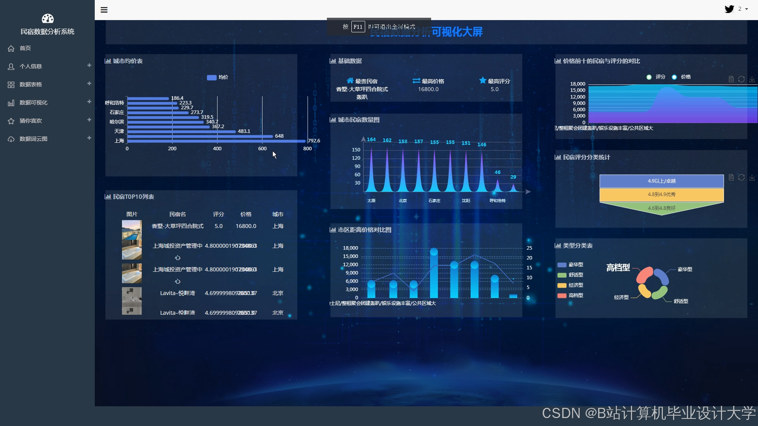Toggle 豪华型 legend color swatch
Image resolution: width=758 pixels, height=426 pixels.
pyautogui.click(x=562, y=265)
